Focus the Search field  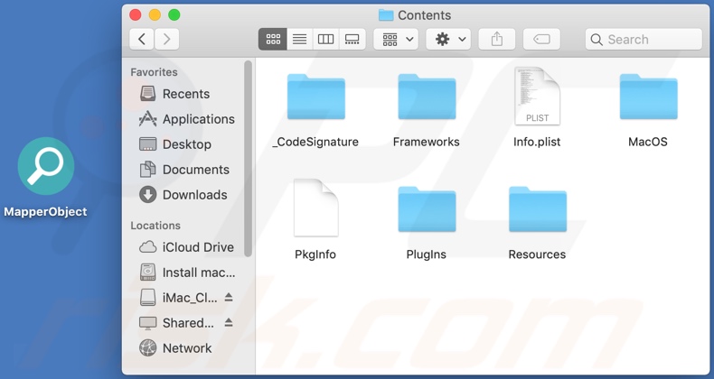[644, 40]
